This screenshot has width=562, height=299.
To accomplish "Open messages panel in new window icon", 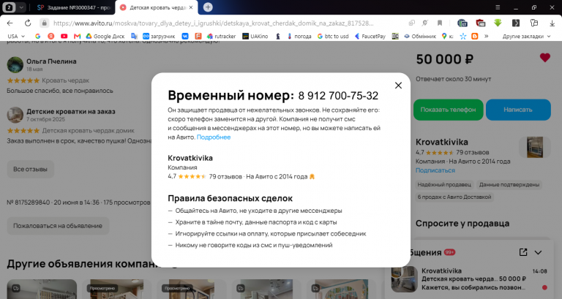I will click(523, 252).
